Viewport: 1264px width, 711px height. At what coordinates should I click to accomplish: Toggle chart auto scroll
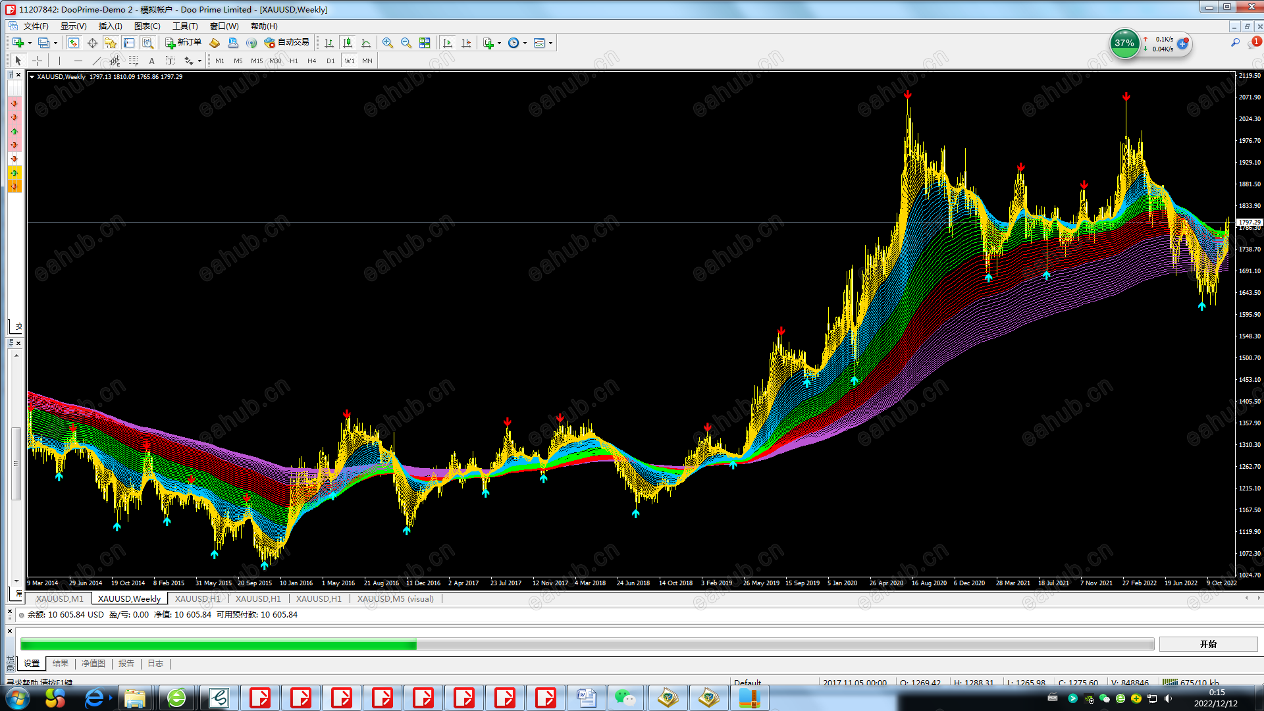pos(448,43)
